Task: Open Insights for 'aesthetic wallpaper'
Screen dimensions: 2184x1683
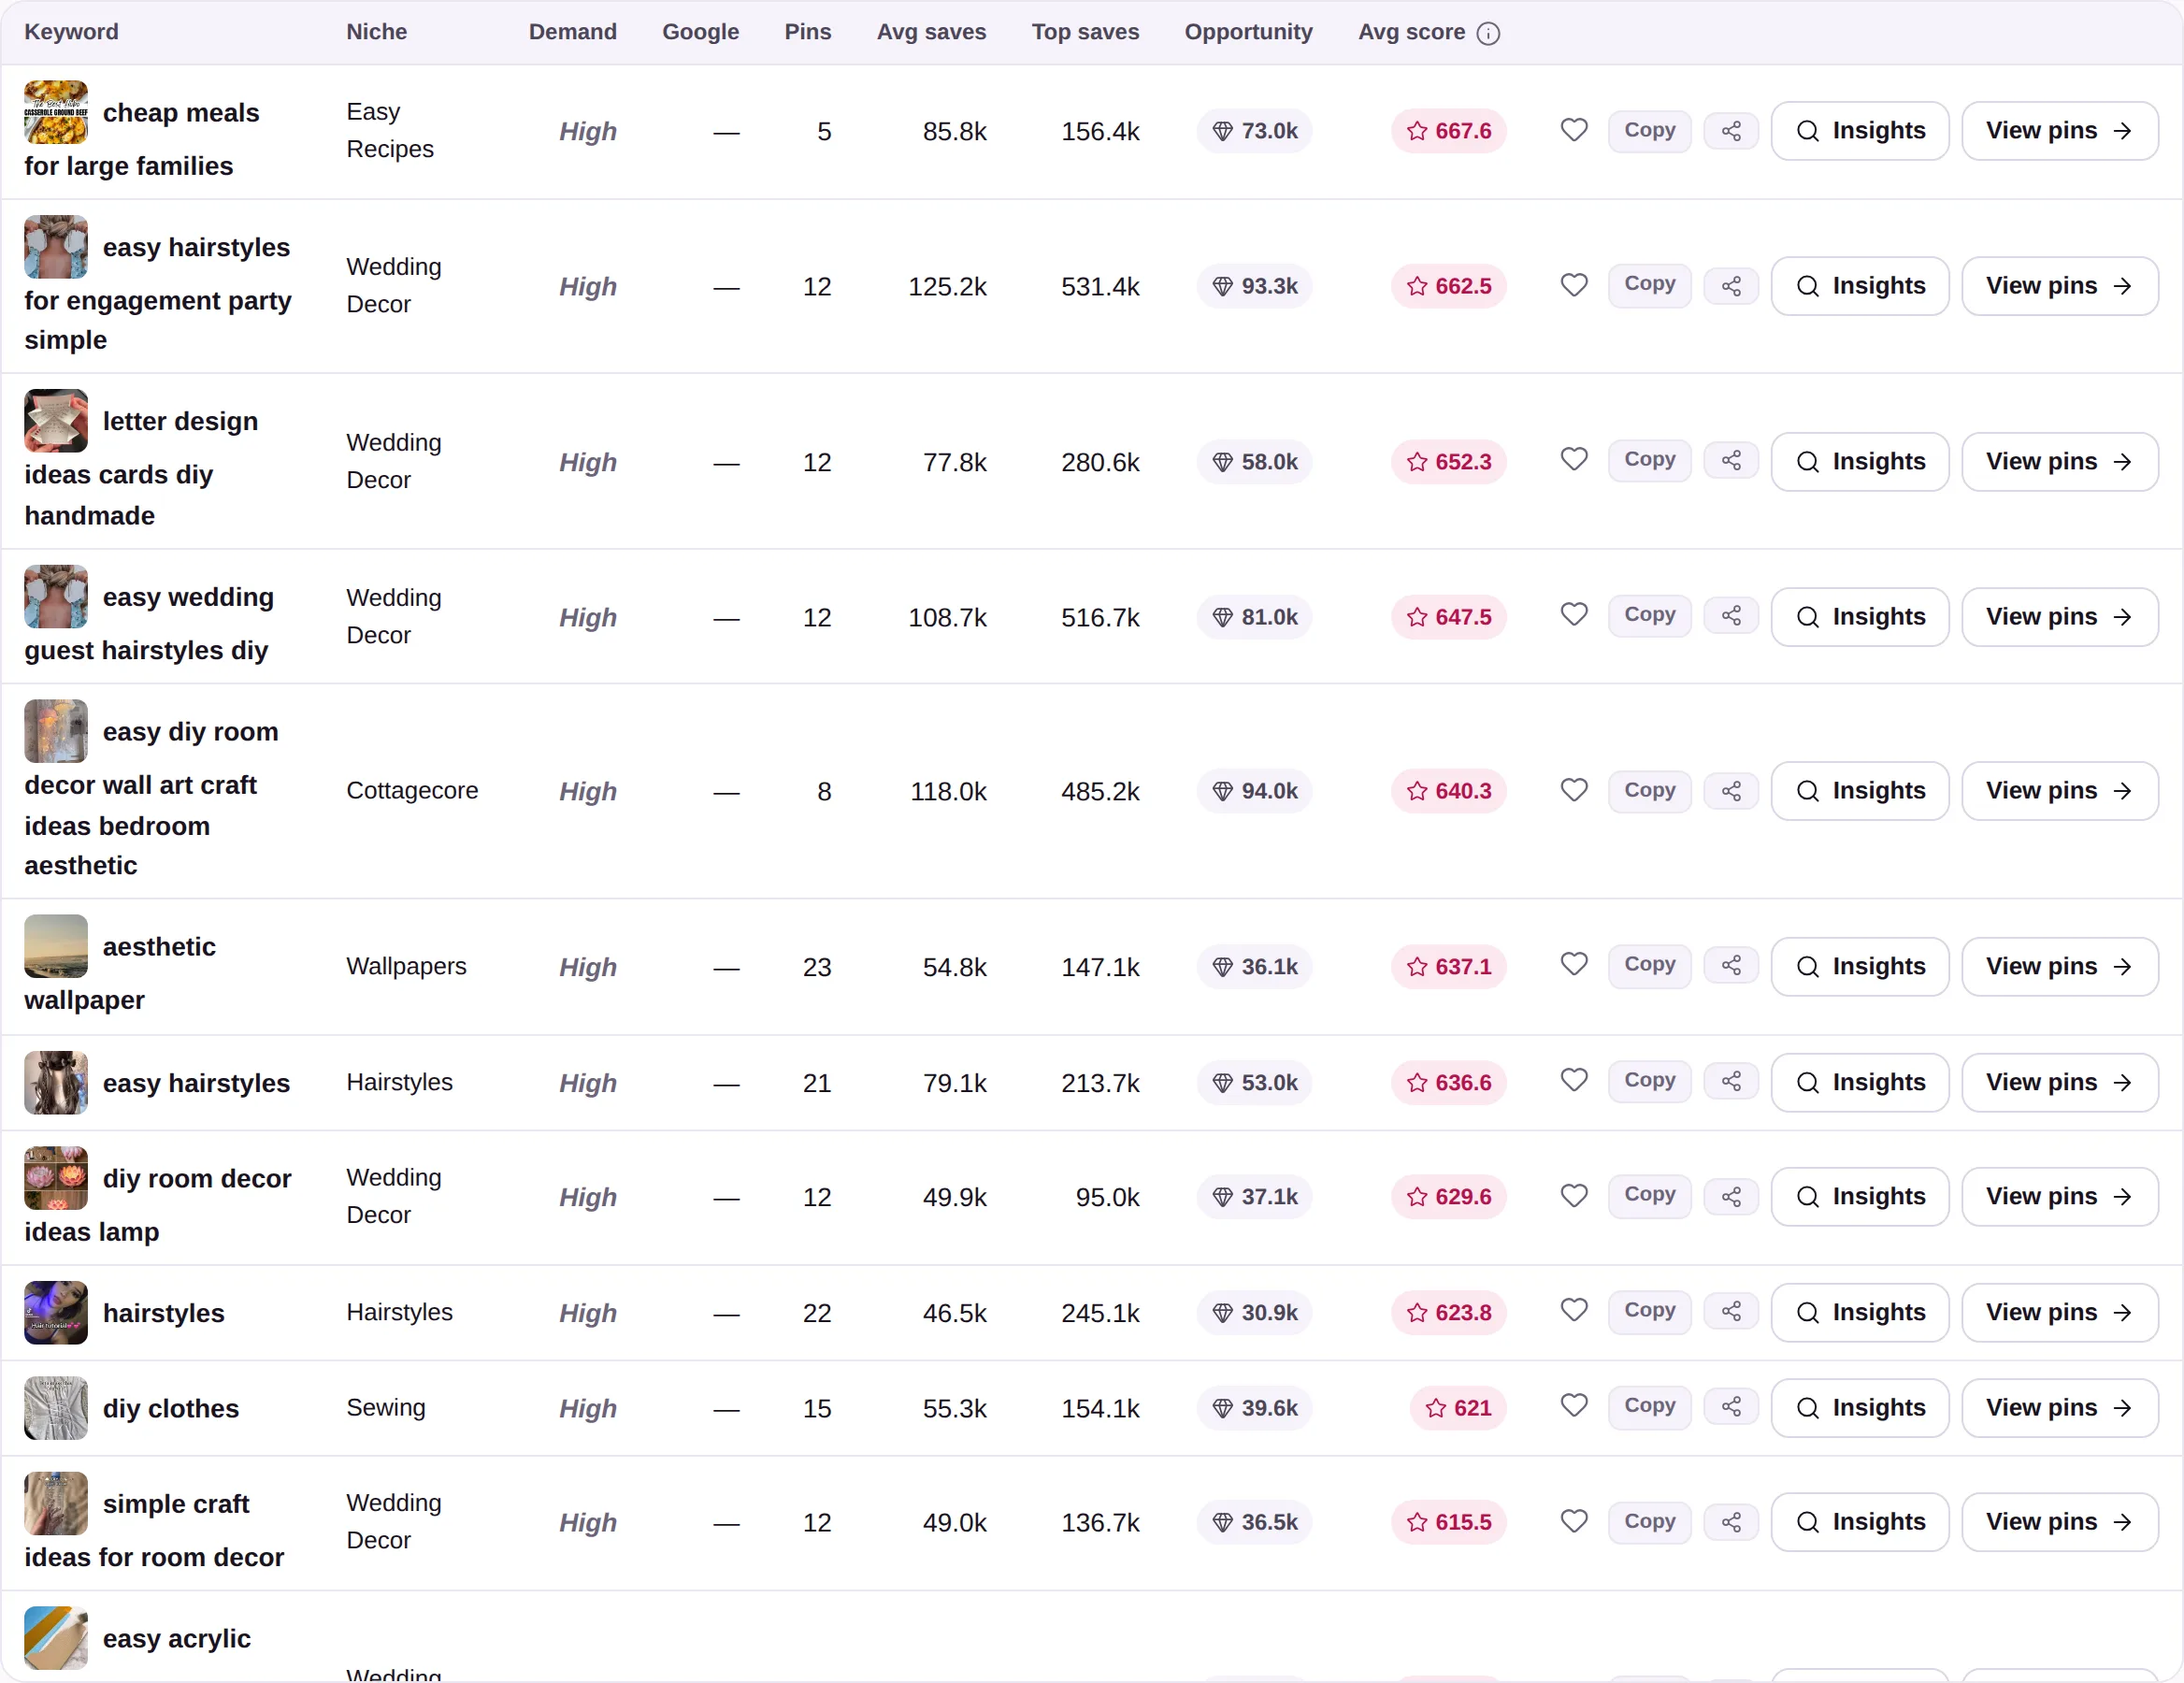Action: [x=1859, y=966]
